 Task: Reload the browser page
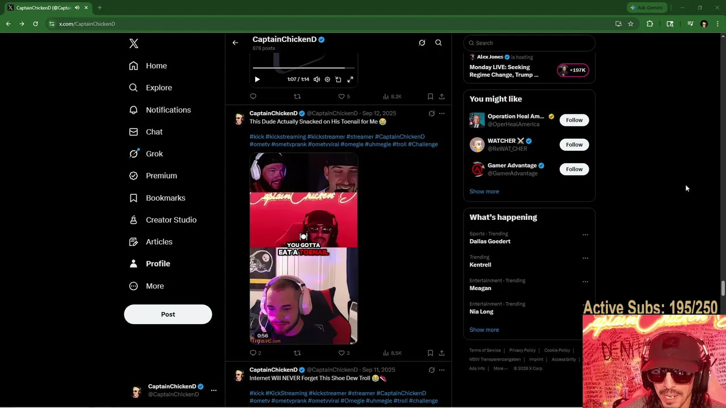[35, 24]
